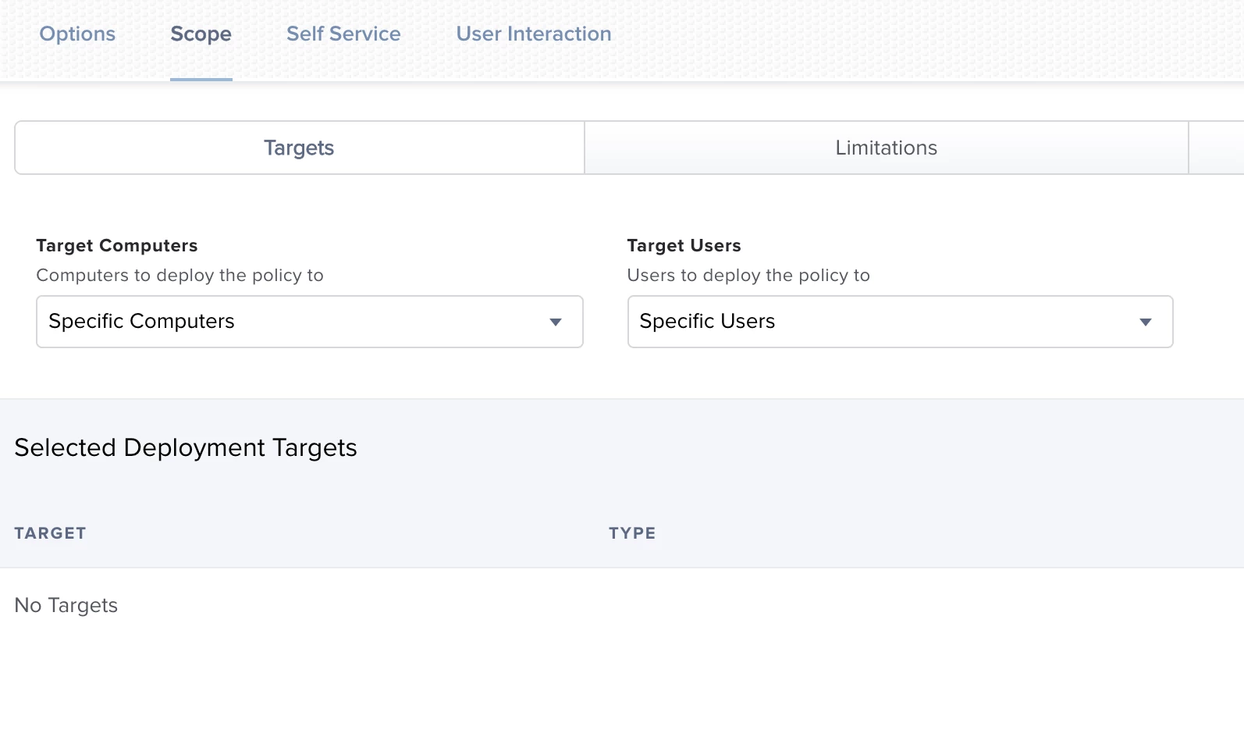The image size is (1244, 737).
Task: Open the Specific Users dropdown
Action: point(900,322)
